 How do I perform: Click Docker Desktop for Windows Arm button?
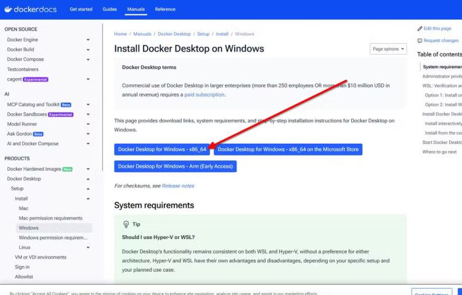click(175, 166)
